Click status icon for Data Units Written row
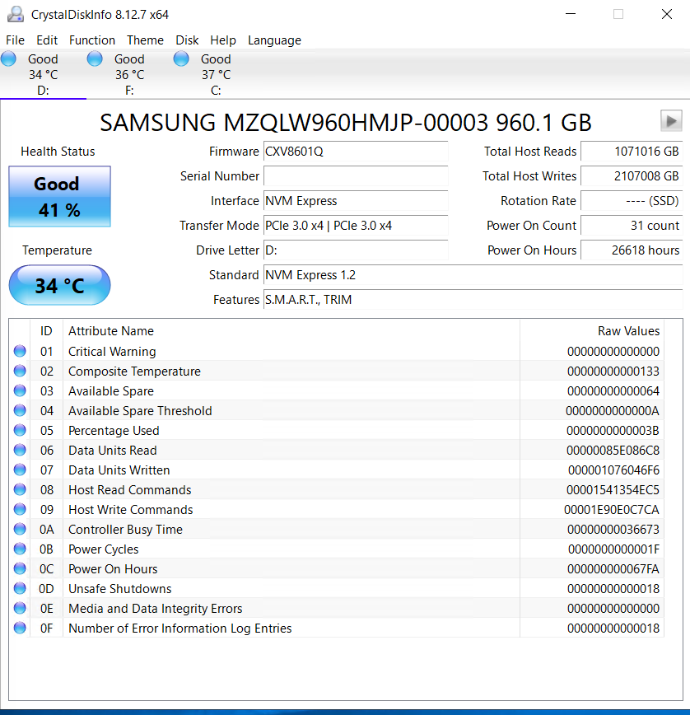The height and width of the screenshot is (715, 690). (20, 470)
